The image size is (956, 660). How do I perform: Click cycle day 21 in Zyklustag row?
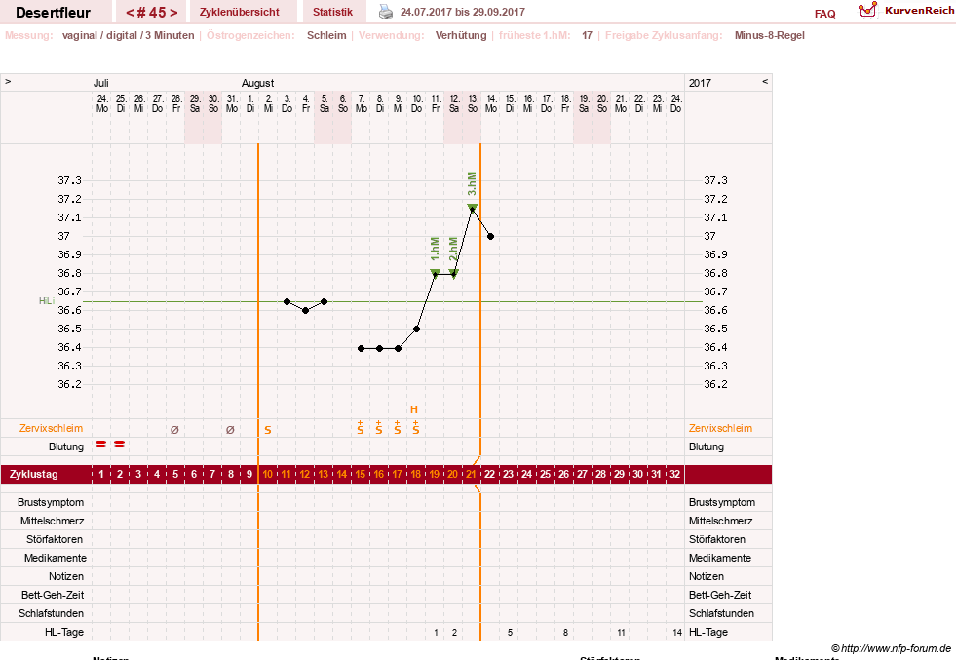[x=472, y=474]
